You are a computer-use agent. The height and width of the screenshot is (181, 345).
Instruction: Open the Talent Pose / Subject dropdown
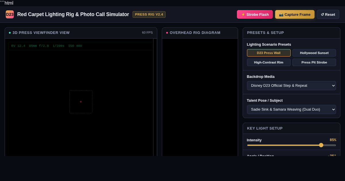click(292, 109)
